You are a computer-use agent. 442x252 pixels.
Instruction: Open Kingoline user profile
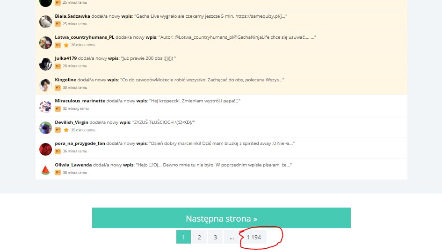coord(65,80)
